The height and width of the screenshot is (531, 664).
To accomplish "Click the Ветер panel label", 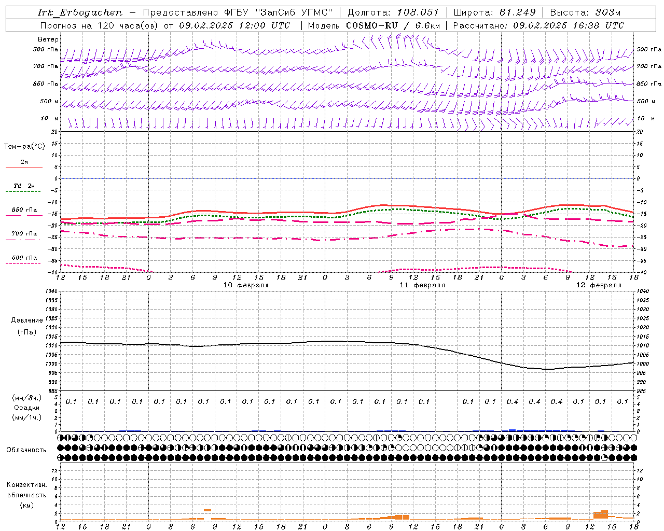I will (x=48, y=39).
